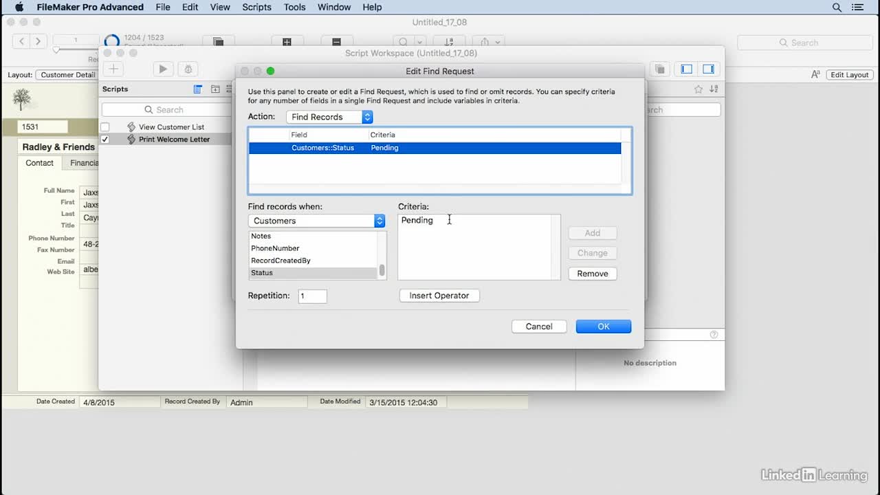Create a new script with the plus button
This screenshot has width=880, height=495.
pos(113,69)
